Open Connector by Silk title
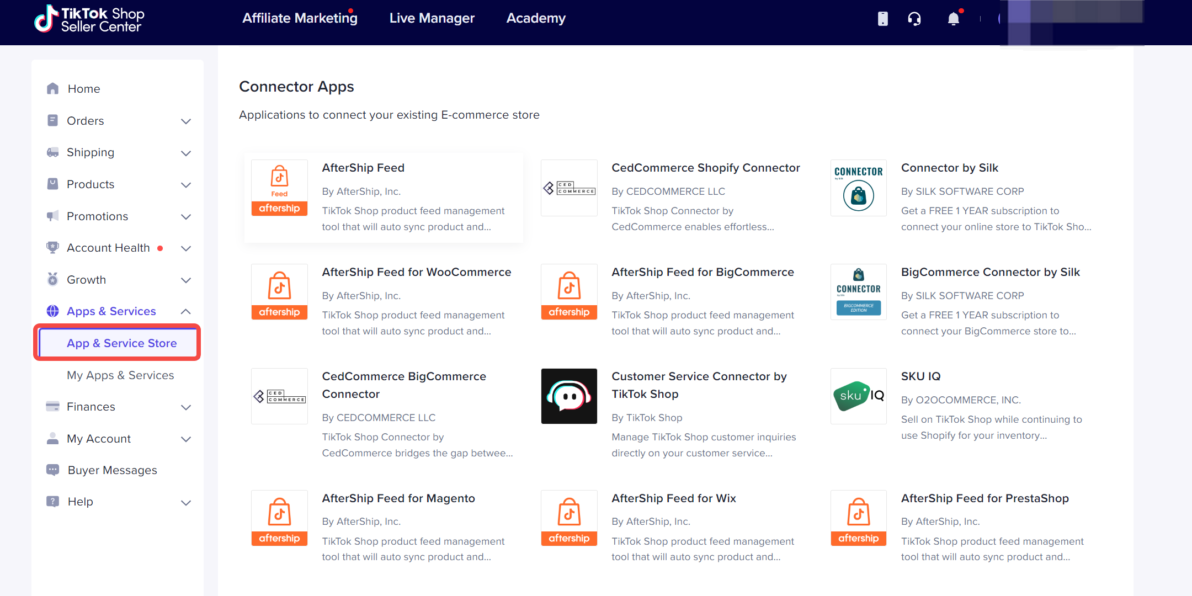Screen dimensions: 1192x596 [x=950, y=168]
